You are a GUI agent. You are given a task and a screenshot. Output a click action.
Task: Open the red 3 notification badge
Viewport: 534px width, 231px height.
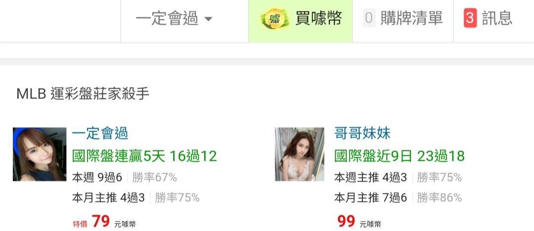[470, 18]
